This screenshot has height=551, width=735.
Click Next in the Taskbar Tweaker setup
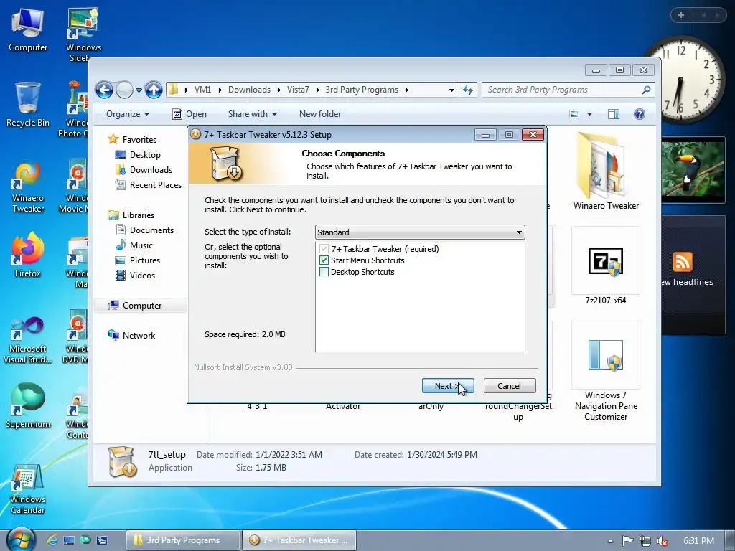[448, 385]
